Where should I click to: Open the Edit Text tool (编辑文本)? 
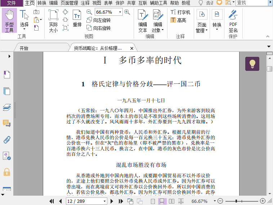click(143, 21)
